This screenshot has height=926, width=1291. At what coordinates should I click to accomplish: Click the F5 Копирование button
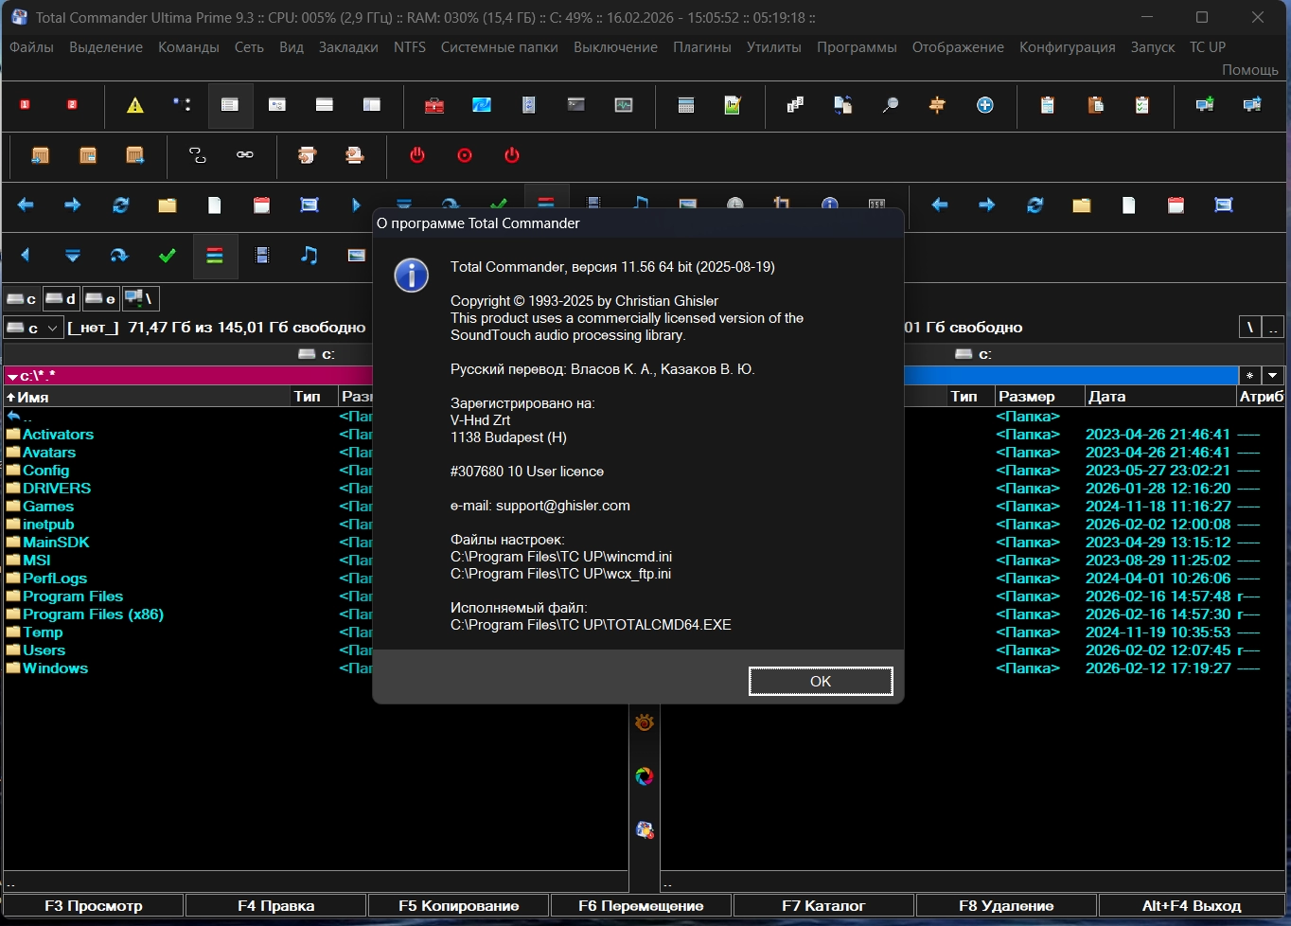458,906
